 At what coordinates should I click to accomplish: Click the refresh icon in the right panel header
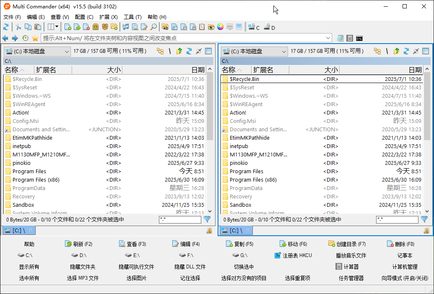tap(406, 51)
